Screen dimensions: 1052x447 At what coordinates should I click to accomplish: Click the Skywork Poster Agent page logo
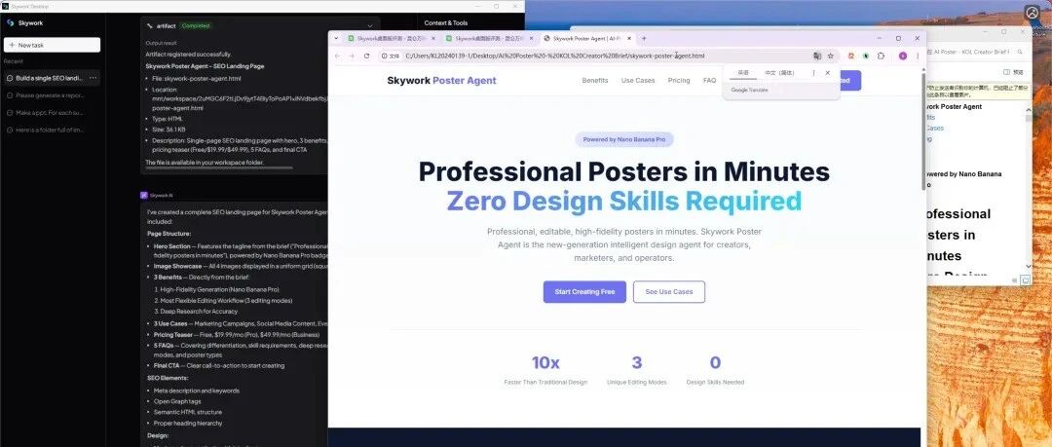click(441, 81)
